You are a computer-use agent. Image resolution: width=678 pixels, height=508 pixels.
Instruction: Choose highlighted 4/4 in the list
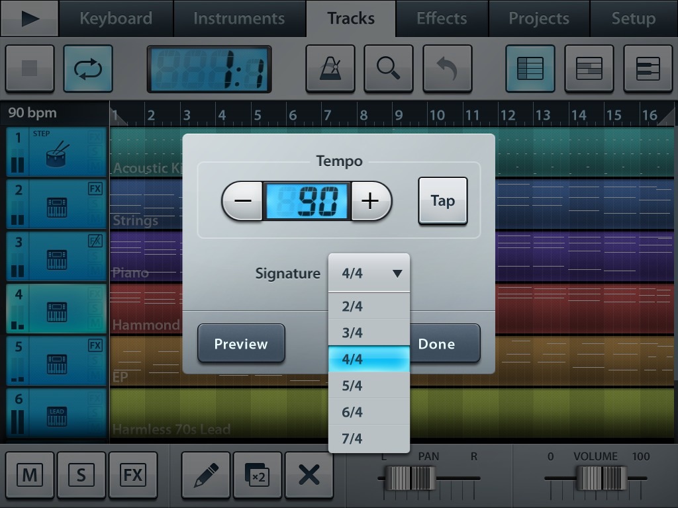coord(369,359)
